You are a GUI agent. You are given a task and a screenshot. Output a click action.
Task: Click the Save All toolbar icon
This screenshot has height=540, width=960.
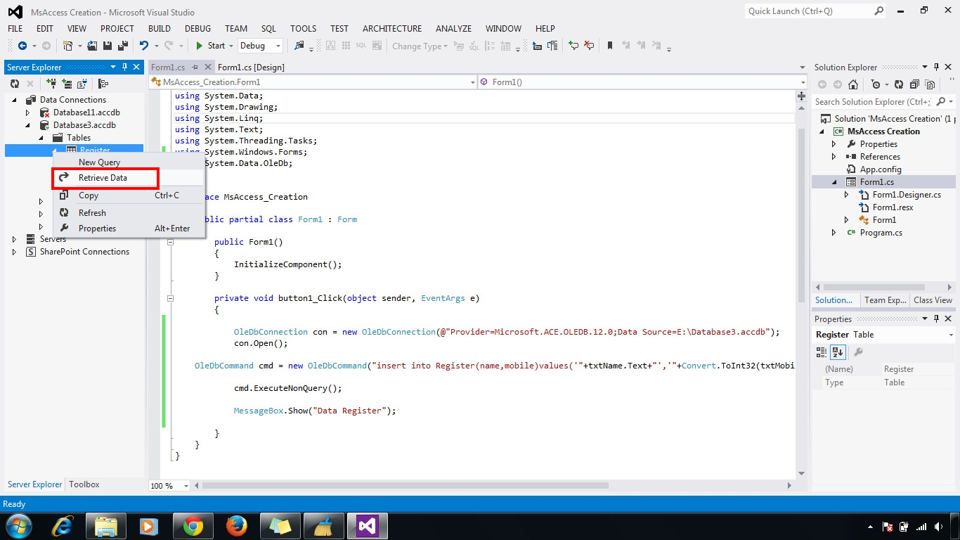[x=122, y=46]
